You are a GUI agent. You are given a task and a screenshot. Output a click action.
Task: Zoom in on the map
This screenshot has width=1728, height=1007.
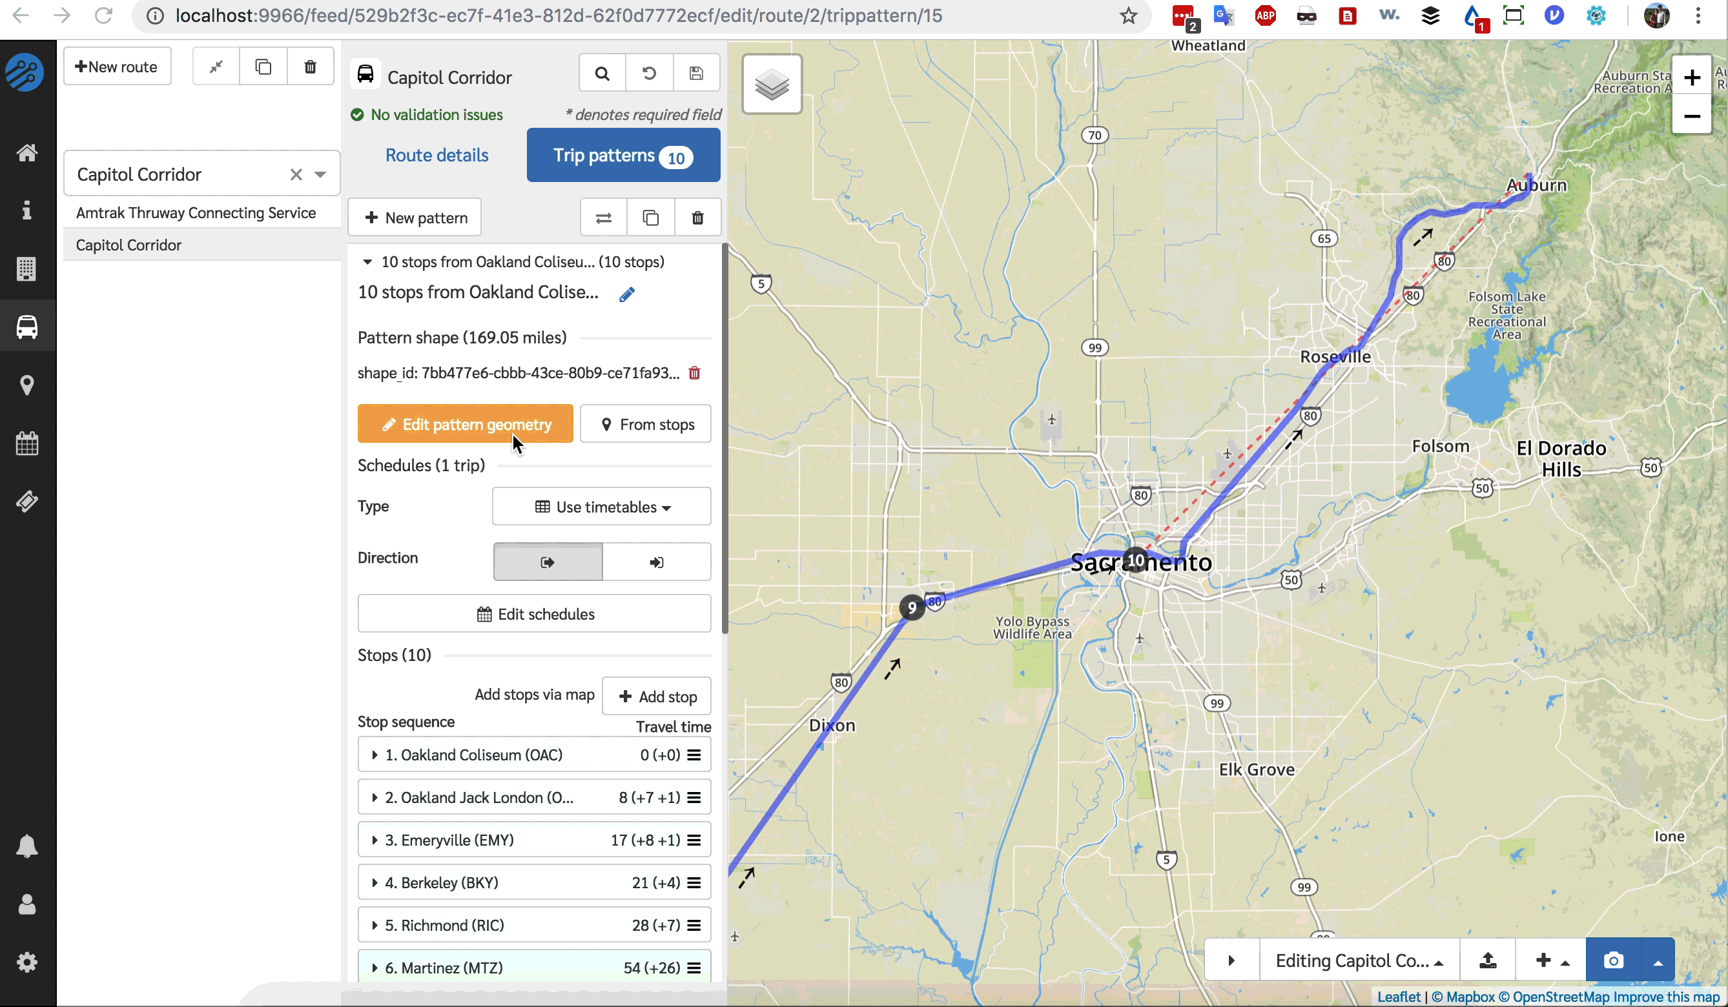click(1691, 77)
